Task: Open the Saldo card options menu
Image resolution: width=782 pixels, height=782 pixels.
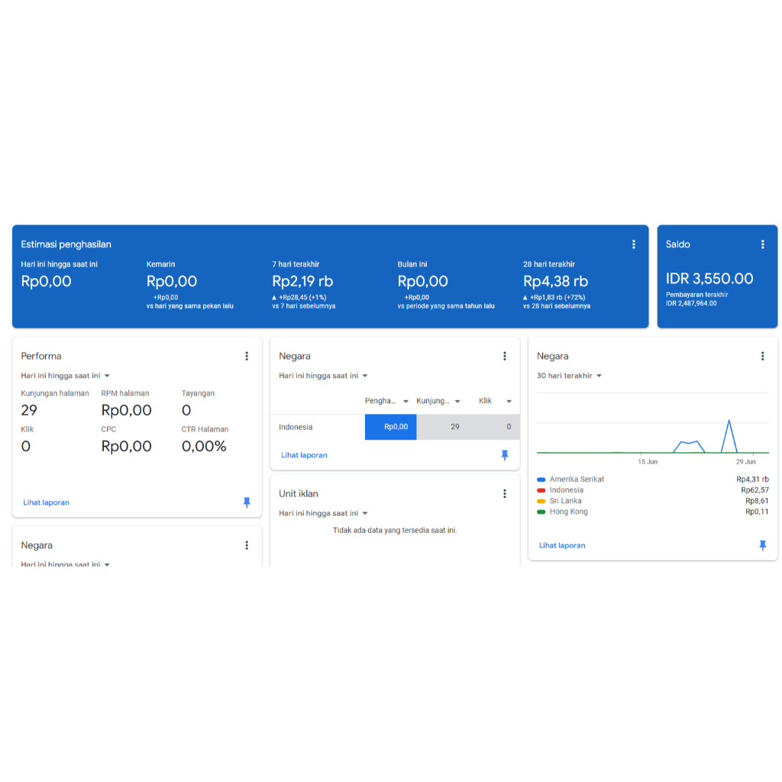Action: click(761, 244)
